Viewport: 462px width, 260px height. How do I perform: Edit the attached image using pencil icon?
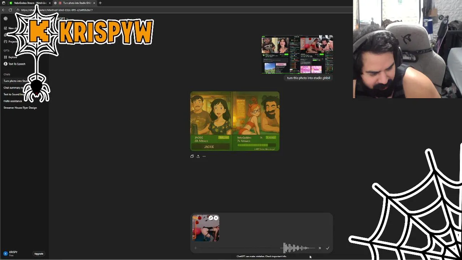click(x=211, y=218)
